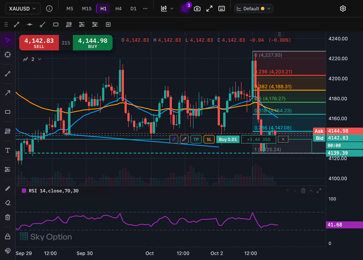This screenshot has height=260, width=363.
Task: Open chart settings gear
Action: [x=343, y=9]
